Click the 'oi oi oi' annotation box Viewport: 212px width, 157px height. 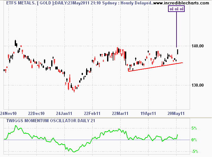click(176, 9)
